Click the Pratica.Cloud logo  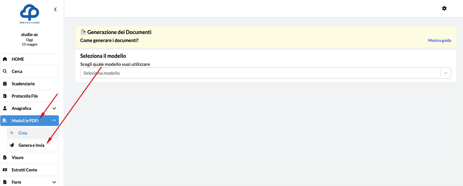click(x=30, y=14)
